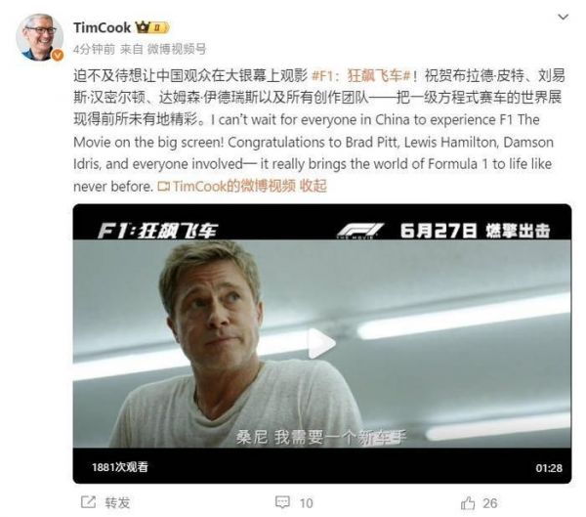The height and width of the screenshot is (517, 586).
Task: Click the 01:28 video duration label
Action: tap(549, 467)
